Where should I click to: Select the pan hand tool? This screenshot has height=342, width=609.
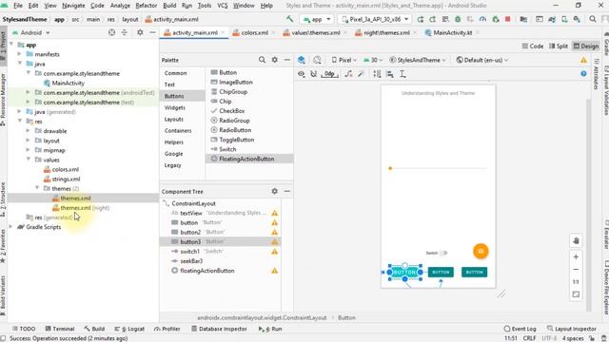point(576,241)
